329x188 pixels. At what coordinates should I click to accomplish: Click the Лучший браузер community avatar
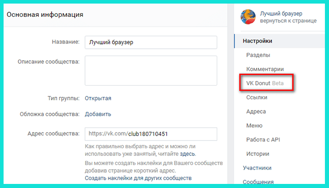248,17
